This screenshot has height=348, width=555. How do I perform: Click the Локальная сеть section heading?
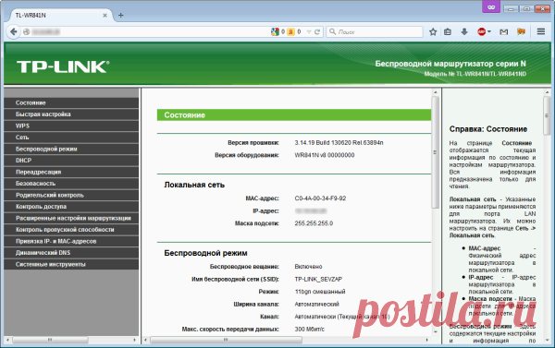[x=194, y=185]
